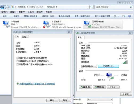
Task: Click 连接到 in the command bar
Action: [16, 16]
